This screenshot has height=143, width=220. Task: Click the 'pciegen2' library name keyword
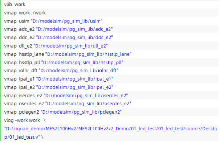click(29, 112)
